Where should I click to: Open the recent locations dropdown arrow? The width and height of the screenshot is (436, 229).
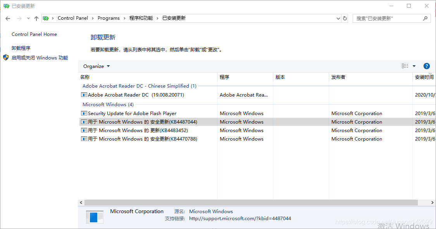[28, 19]
